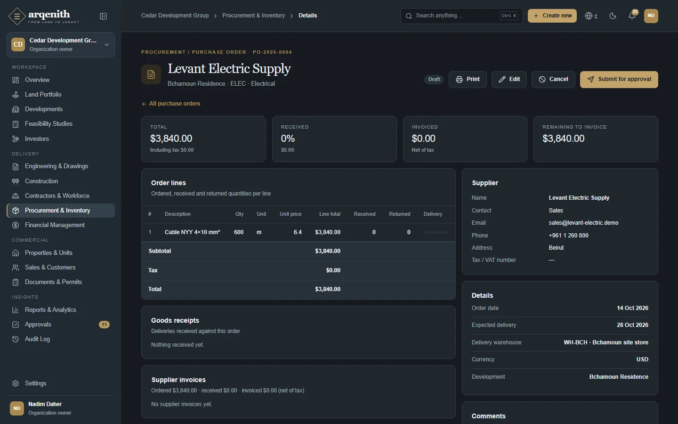Click the purchase order document icon
This screenshot has height=424, width=678.
[151, 74]
